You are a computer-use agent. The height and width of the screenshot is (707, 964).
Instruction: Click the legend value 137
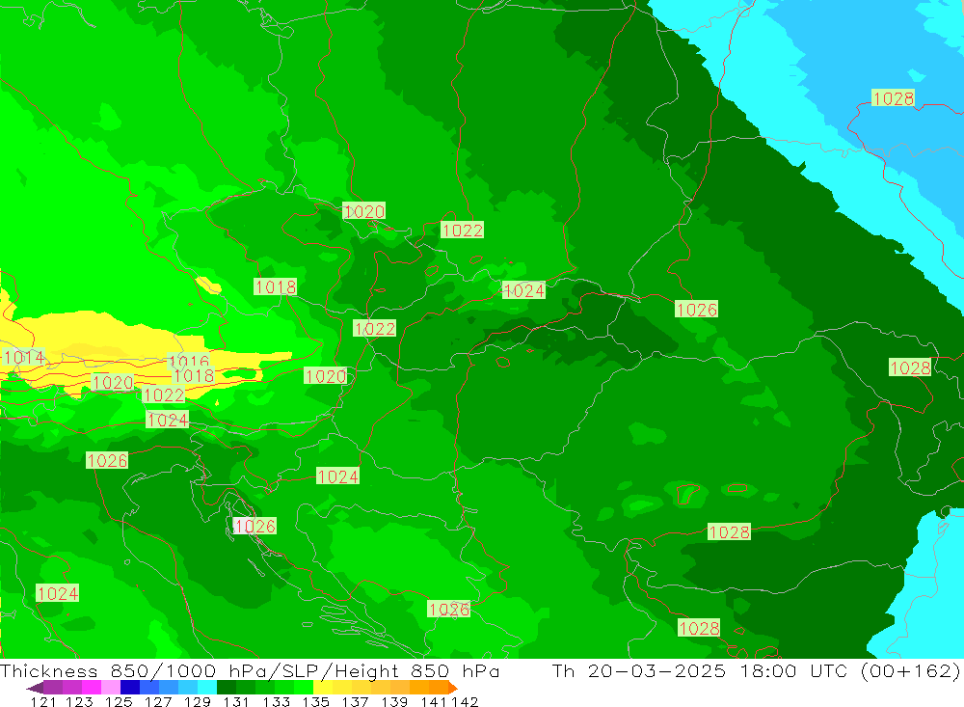pyautogui.click(x=355, y=701)
